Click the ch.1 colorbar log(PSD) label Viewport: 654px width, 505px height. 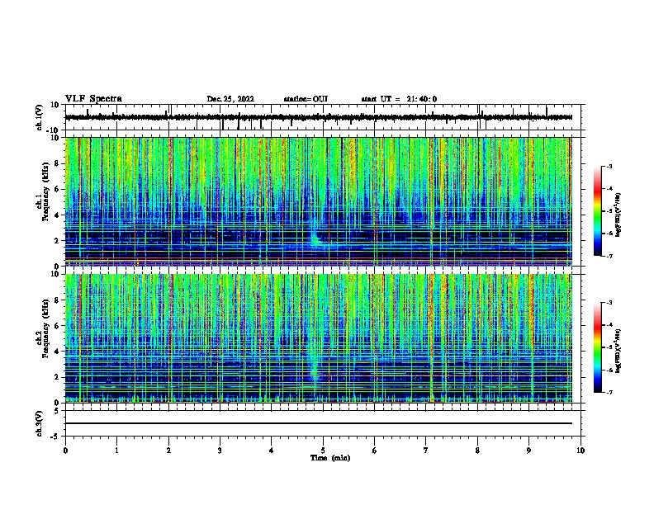pos(618,215)
